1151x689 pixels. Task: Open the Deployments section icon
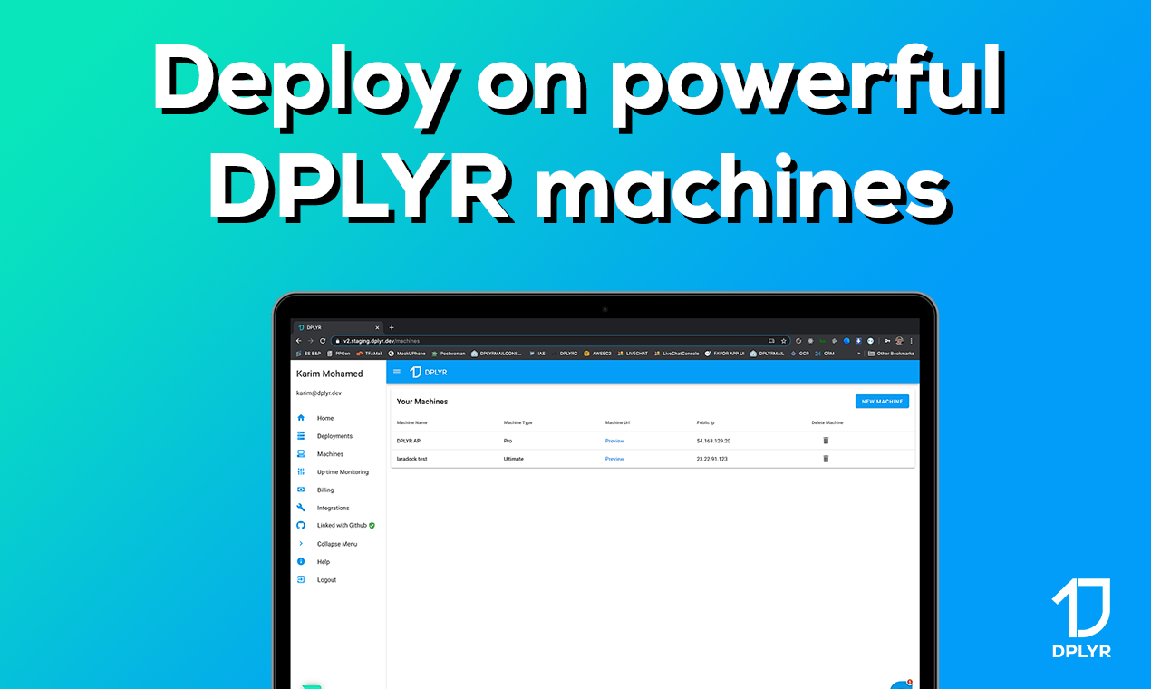pos(301,436)
